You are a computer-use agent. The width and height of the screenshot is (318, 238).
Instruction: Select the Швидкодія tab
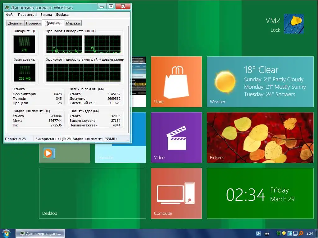pos(53,23)
